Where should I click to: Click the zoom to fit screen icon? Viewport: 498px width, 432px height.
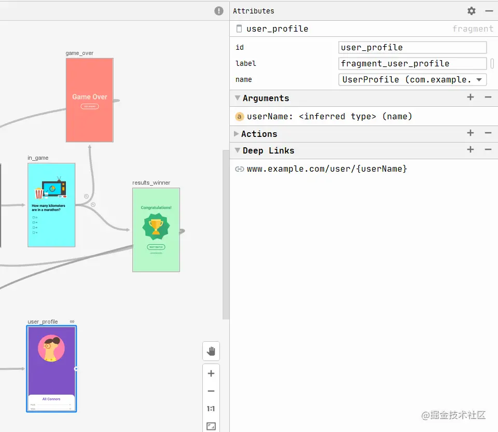pyautogui.click(x=211, y=426)
